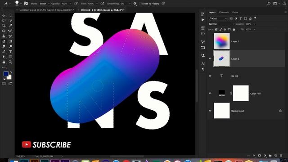
Task: Select the Path Selection arrow tool
Action: 4,57
